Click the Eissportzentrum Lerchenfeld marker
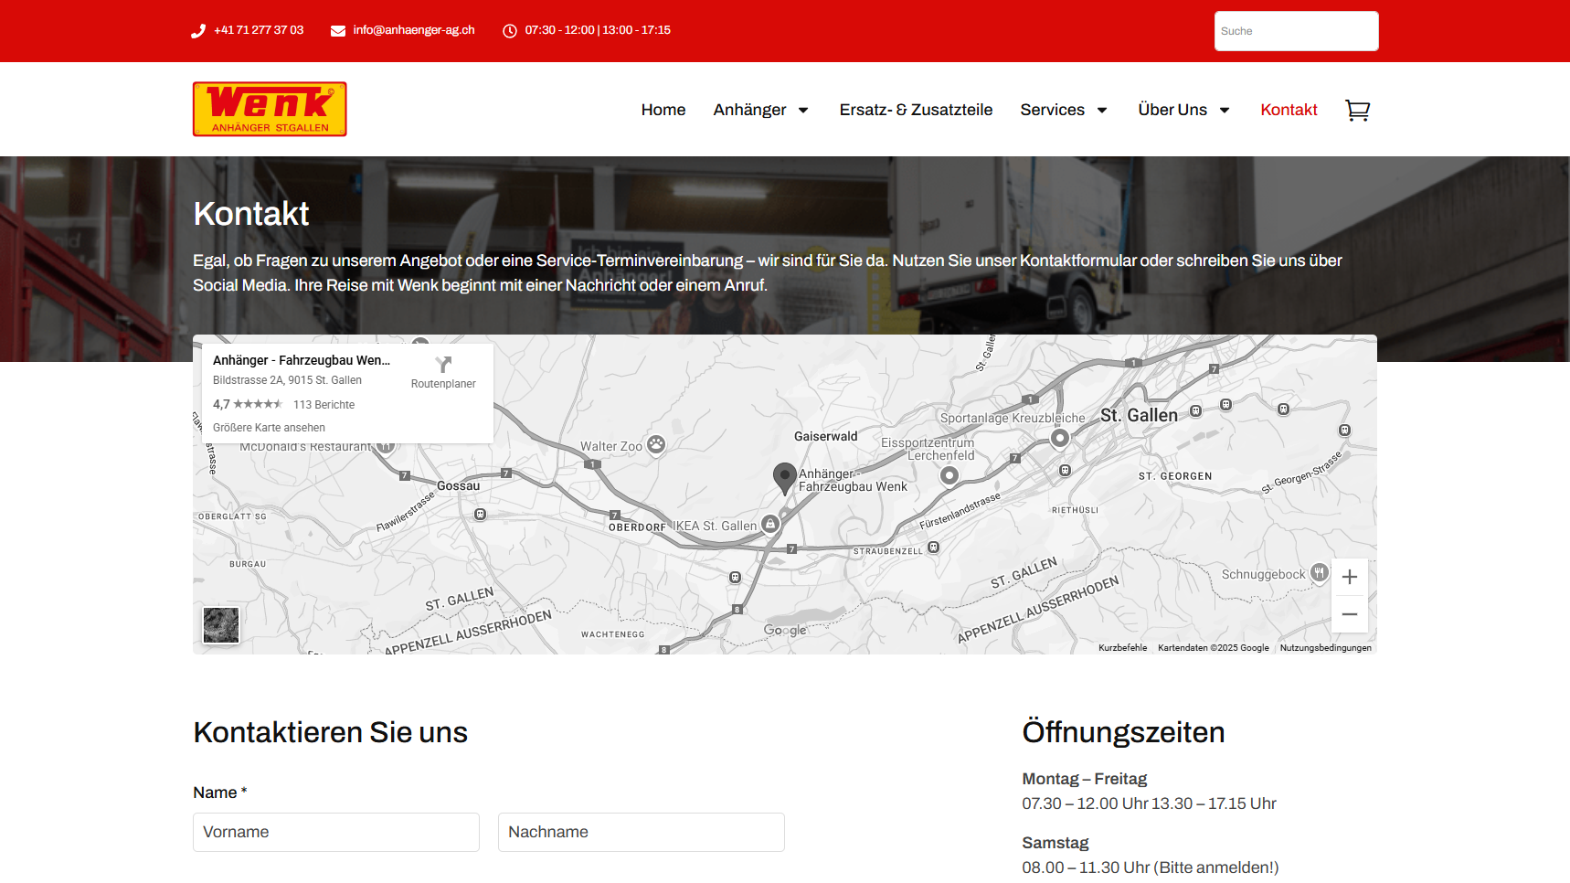This screenshot has height=883, width=1570. pyautogui.click(x=949, y=475)
